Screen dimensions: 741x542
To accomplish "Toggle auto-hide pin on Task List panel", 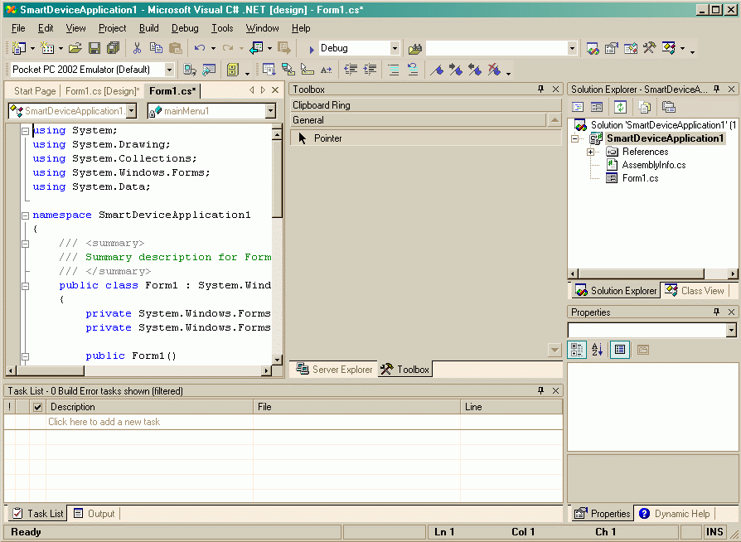I will 540,390.
